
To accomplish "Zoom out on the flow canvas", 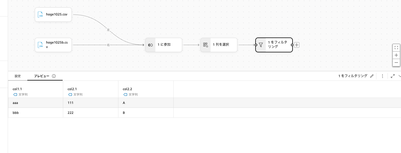I will pos(396,63).
